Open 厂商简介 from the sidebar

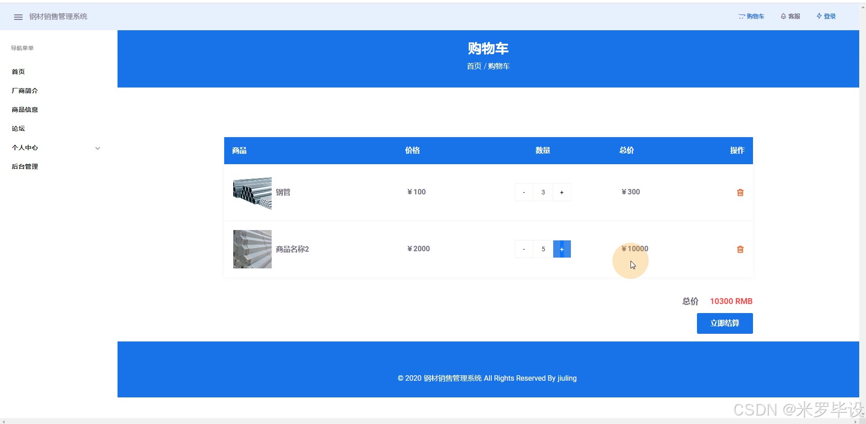[x=24, y=91]
